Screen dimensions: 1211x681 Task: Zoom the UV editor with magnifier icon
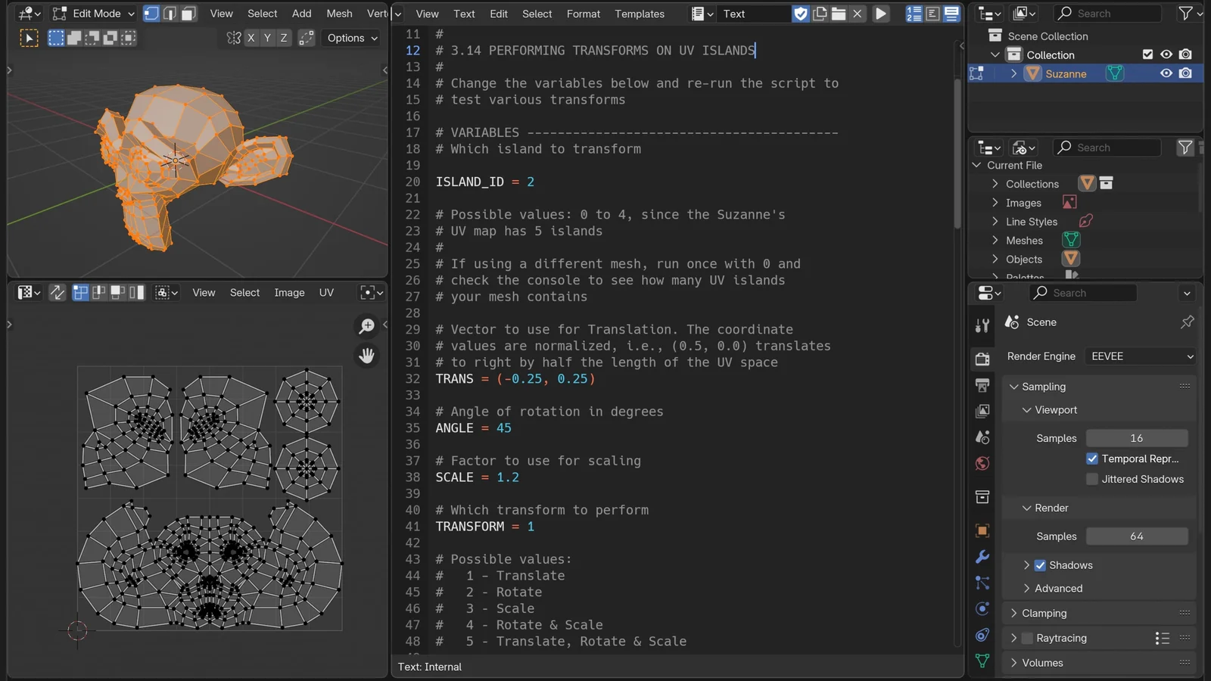pos(366,326)
